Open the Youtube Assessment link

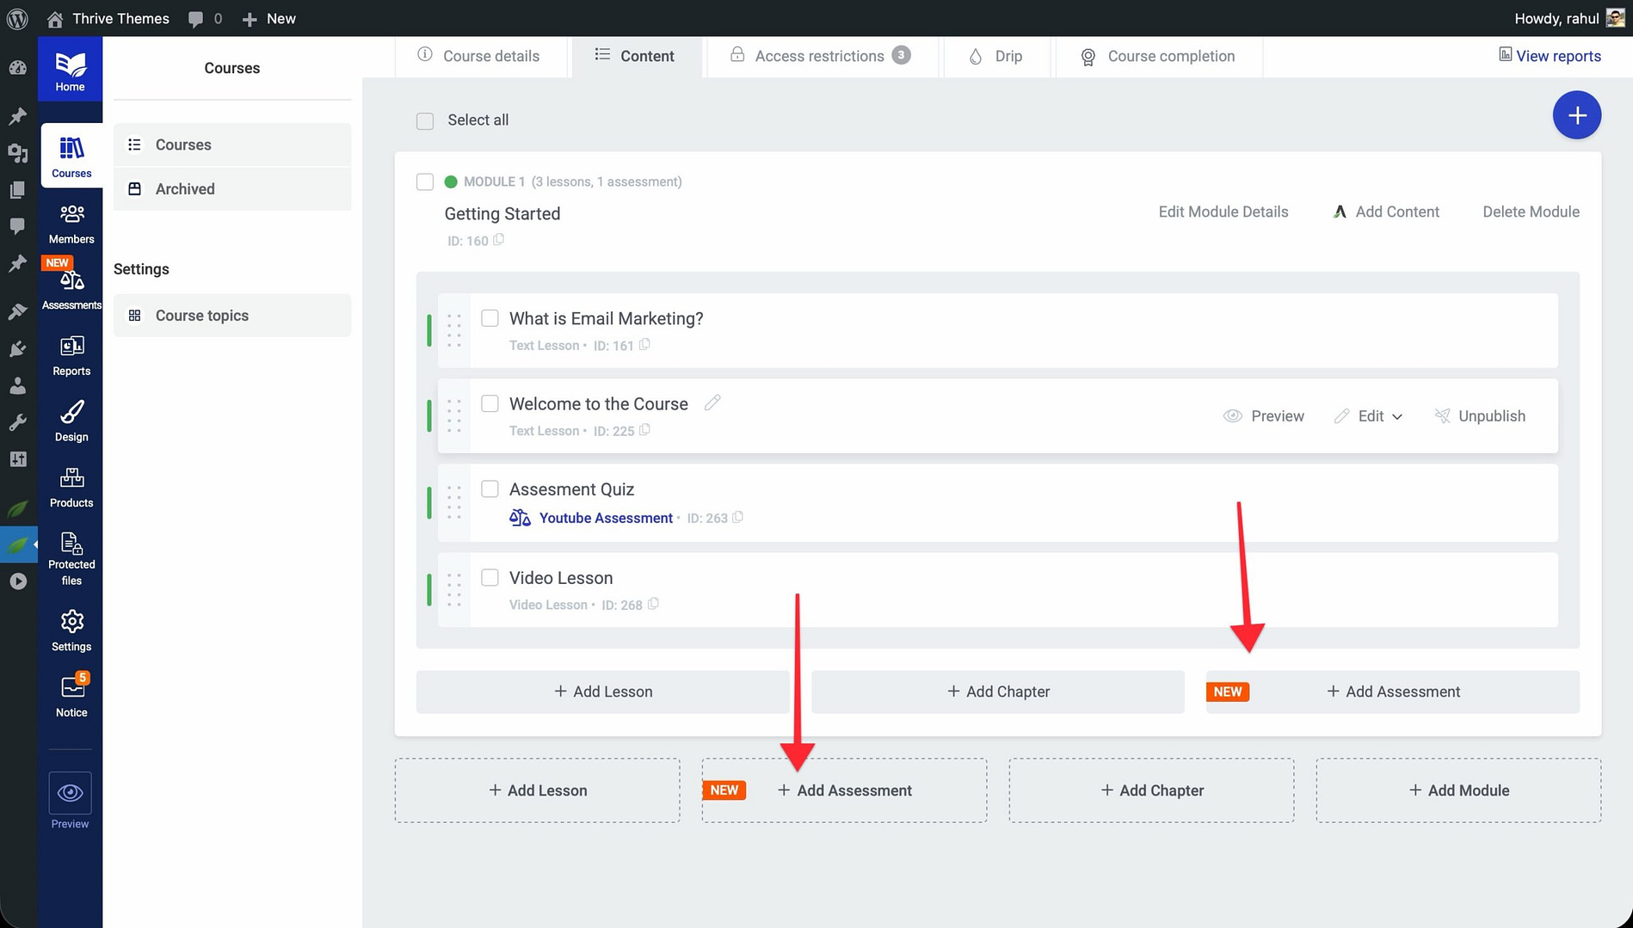click(606, 518)
